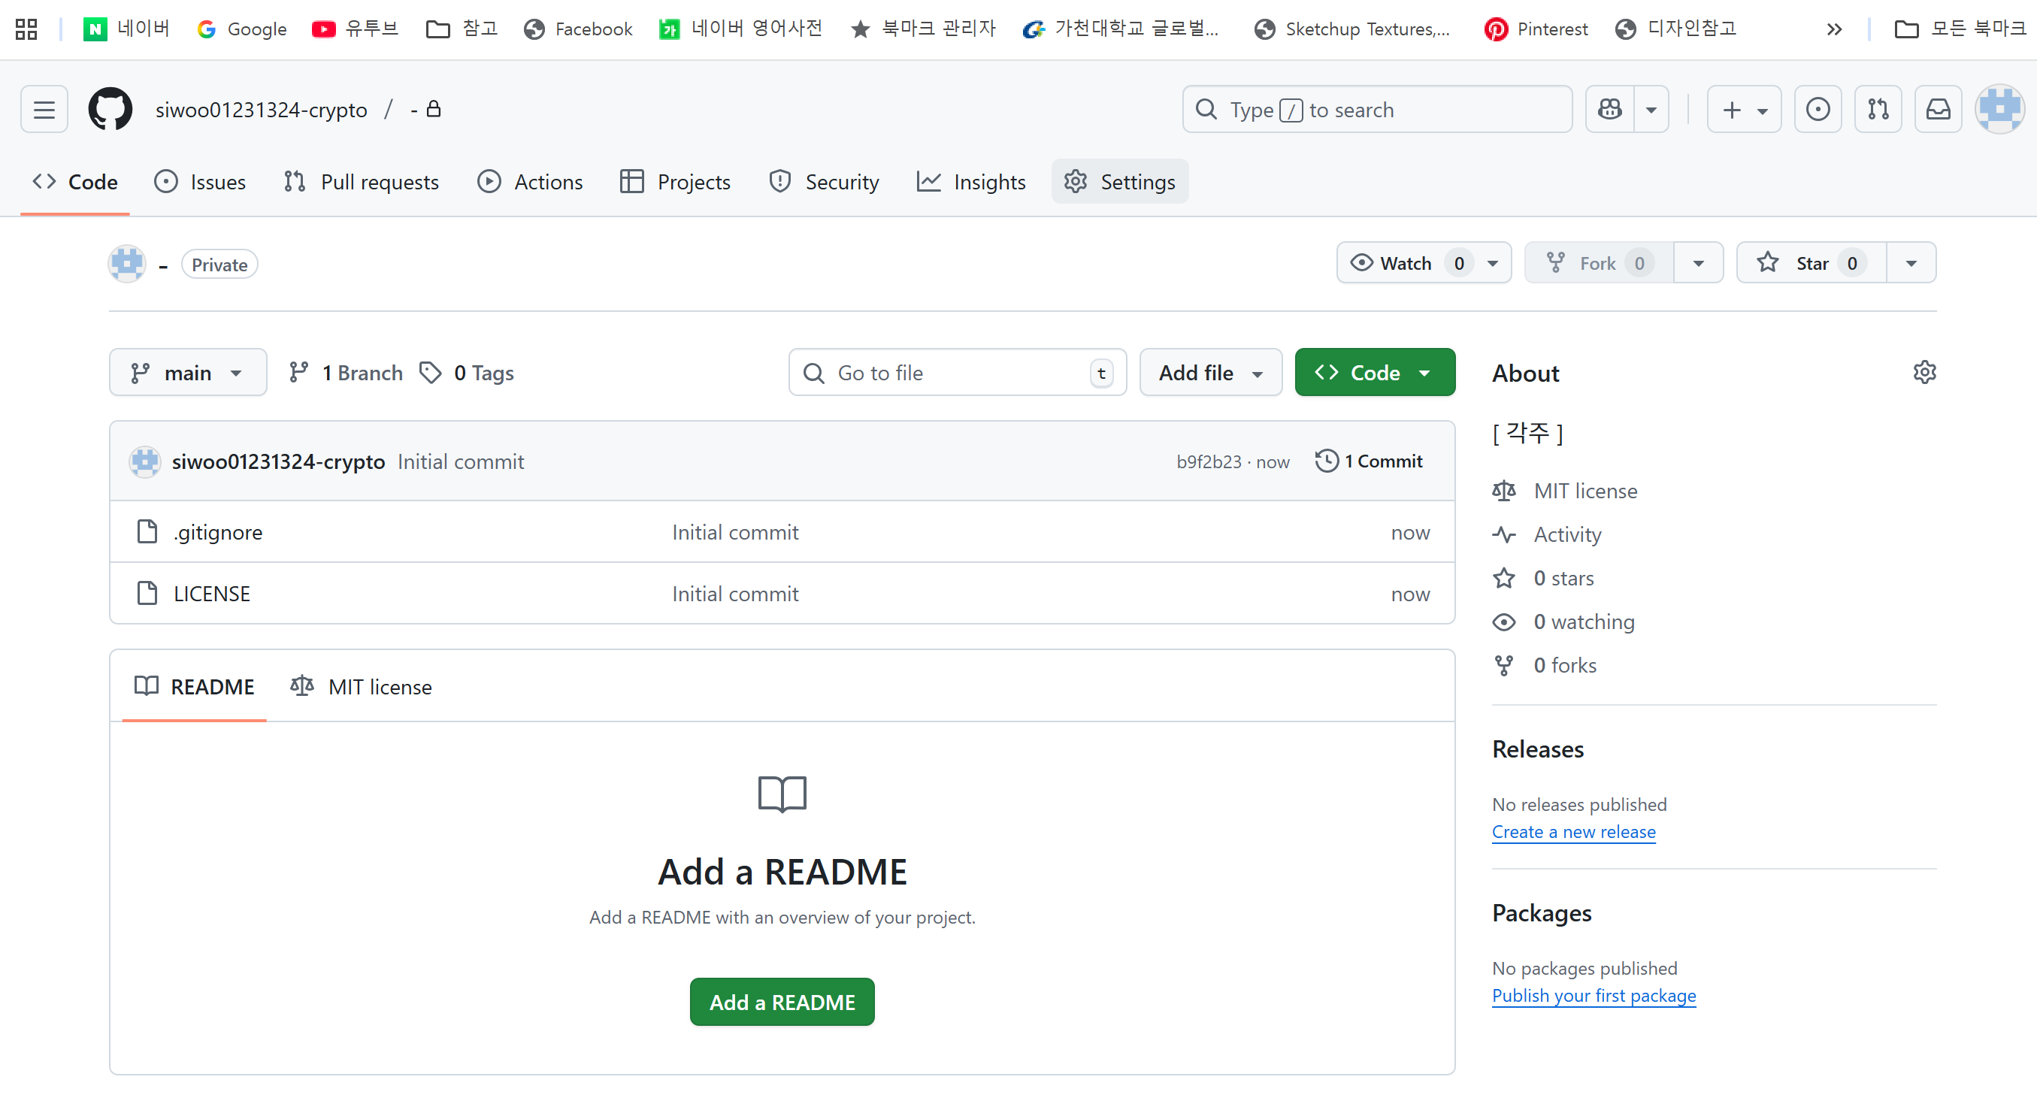The width and height of the screenshot is (2037, 1107).
Task: Click the Add a README button
Action: tap(781, 1002)
